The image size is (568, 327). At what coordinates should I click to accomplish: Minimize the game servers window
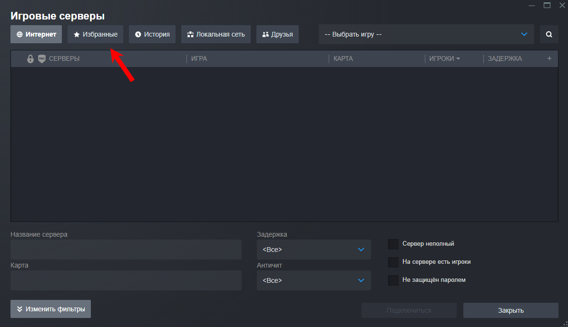pyautogui.click(x=532, y=5)
